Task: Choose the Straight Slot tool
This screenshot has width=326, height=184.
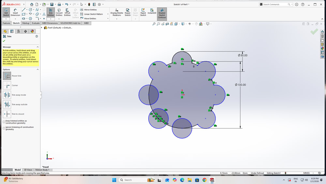Action: [23, 19]
